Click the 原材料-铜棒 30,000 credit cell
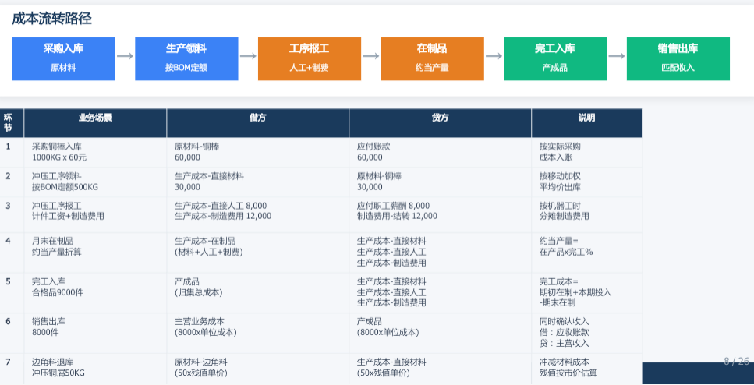This screenshot has height=385, width=754. [440, 182]
